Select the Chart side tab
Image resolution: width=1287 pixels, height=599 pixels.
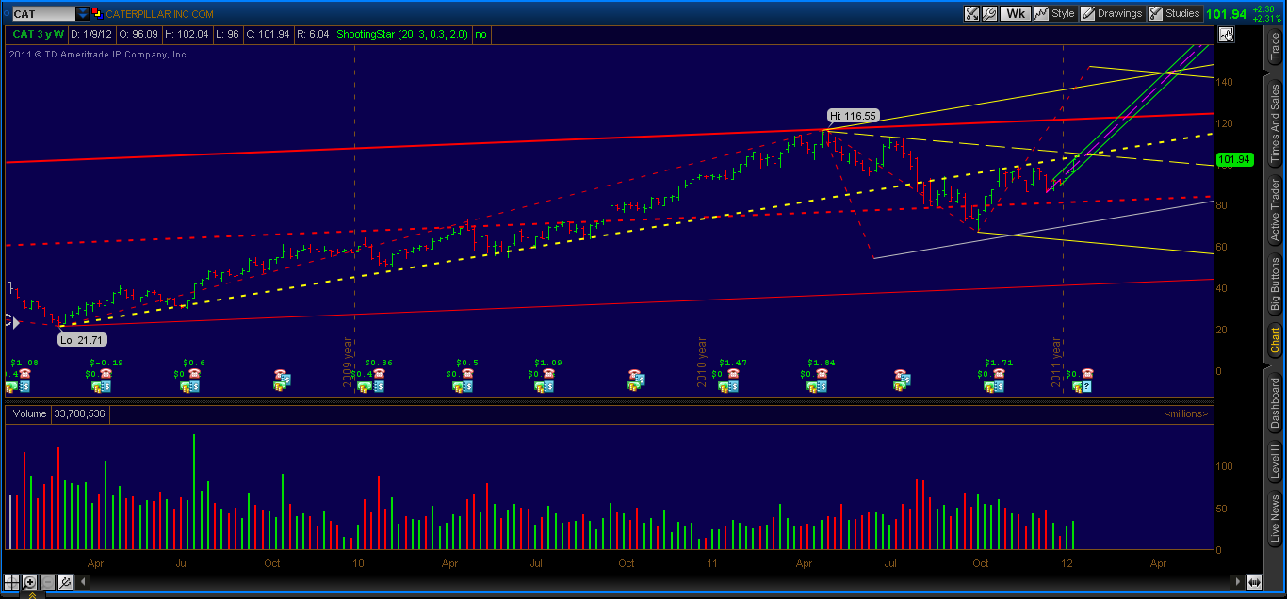click(1275, 342)
